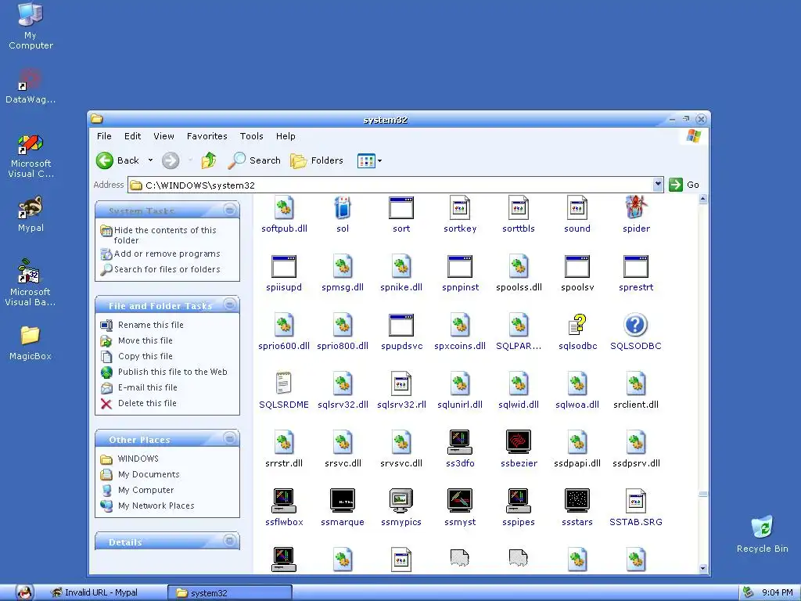This screenshot has width=801, height=601.
Task: Click the Forward navigation arrow
Action: (171, 160)
